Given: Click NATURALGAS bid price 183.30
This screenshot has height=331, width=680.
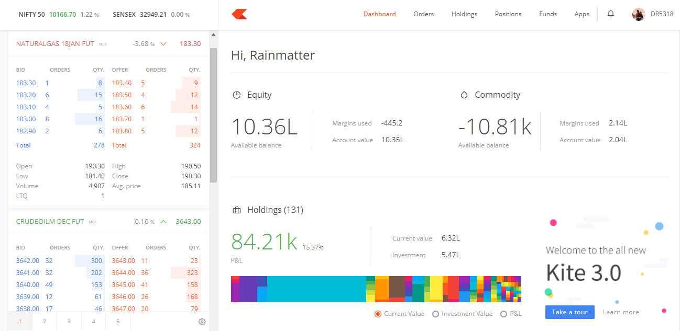Looking at the screenshot, I should click(x=26, y=83).
